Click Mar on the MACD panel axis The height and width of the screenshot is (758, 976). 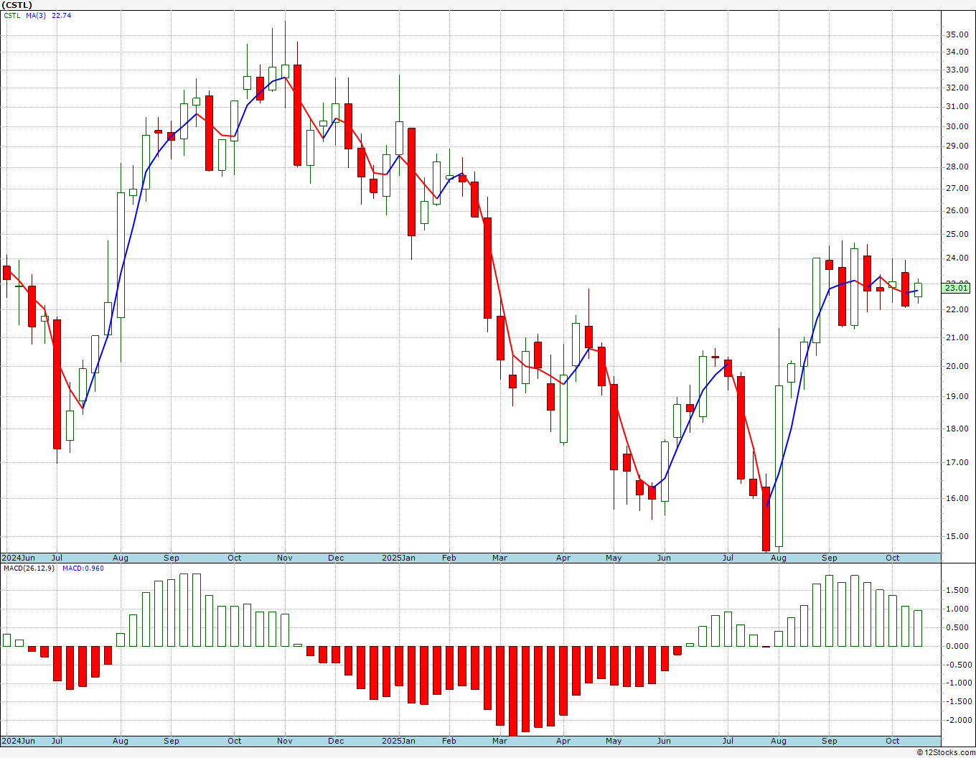[500, 741]
